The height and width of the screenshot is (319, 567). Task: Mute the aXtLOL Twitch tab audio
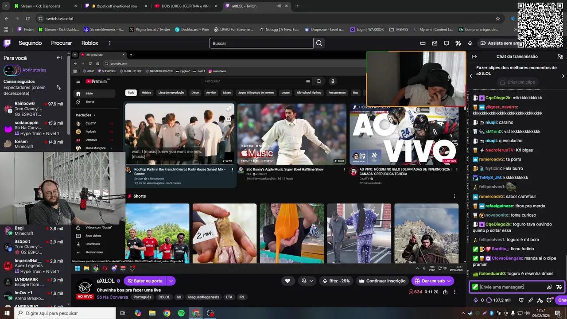(x=279, y=6)
